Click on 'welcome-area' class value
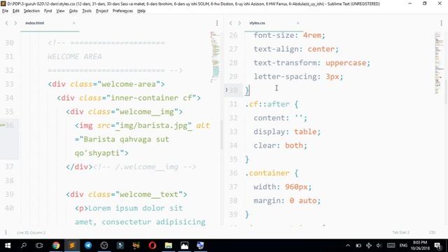The width and height of the screenshot is (448, 252). 129,84
